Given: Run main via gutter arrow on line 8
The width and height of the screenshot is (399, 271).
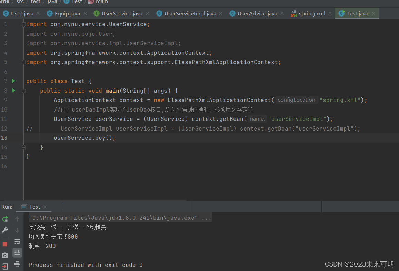Looking at the screenshot, I should (13, 91).
